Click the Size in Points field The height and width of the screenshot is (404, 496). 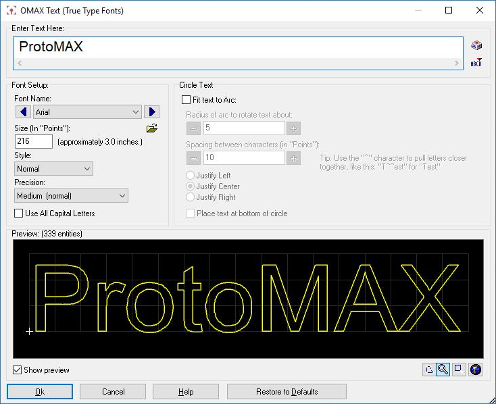click(x=33, y=141)
